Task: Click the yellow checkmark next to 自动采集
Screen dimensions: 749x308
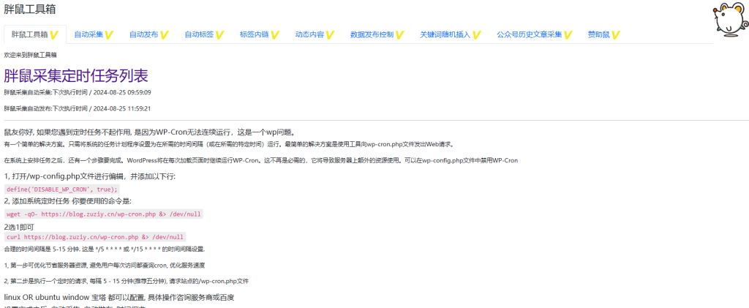Action: pyautogui.click(x=109, y=34)
